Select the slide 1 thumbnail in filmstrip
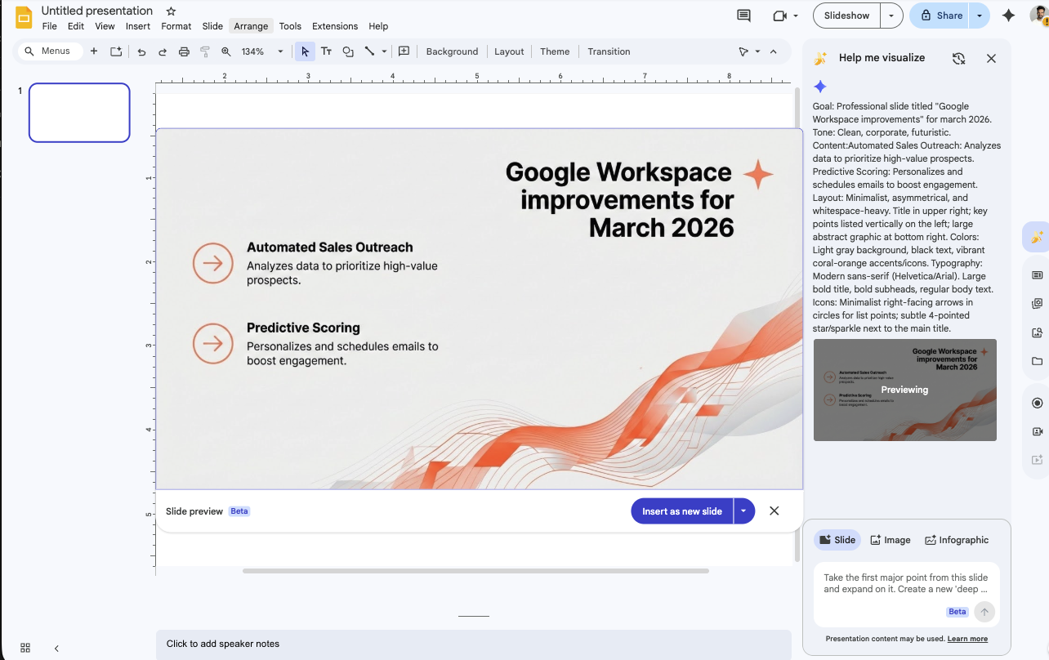 [x=79, y=113]
